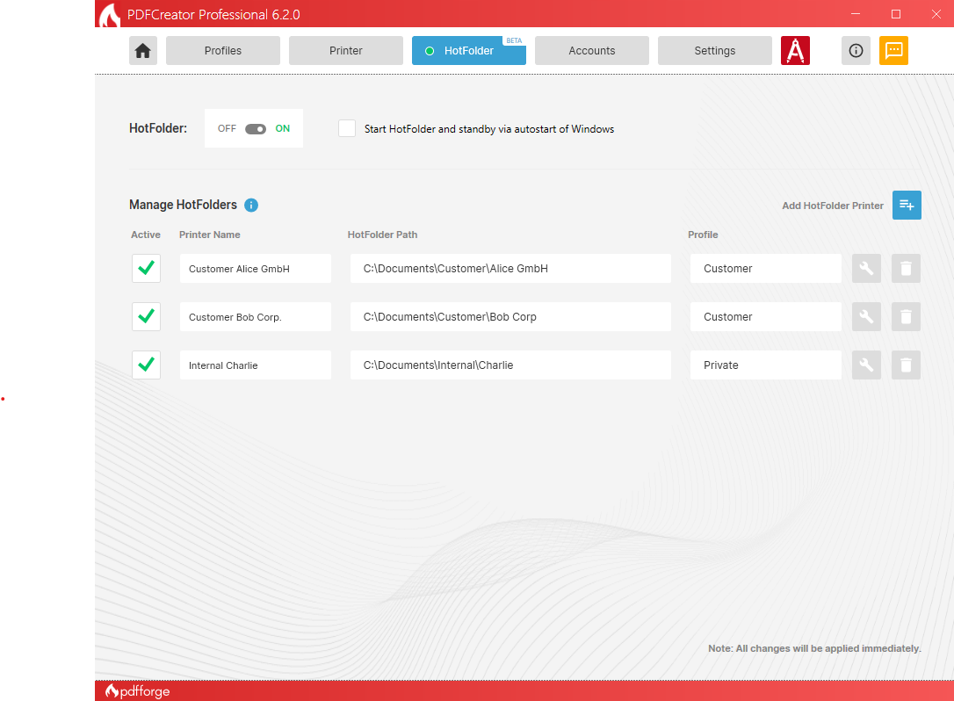Switch to the Accounts tab
The height and width of the screenshot is (701, 954).
[592, 51]
